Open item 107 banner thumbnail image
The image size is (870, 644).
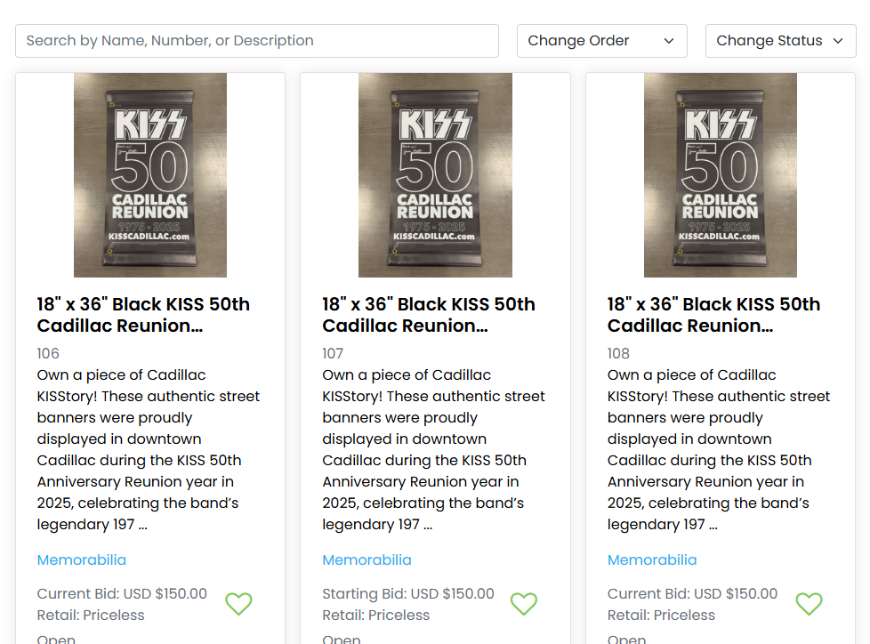pyautogui.click(x=435, y=175)
